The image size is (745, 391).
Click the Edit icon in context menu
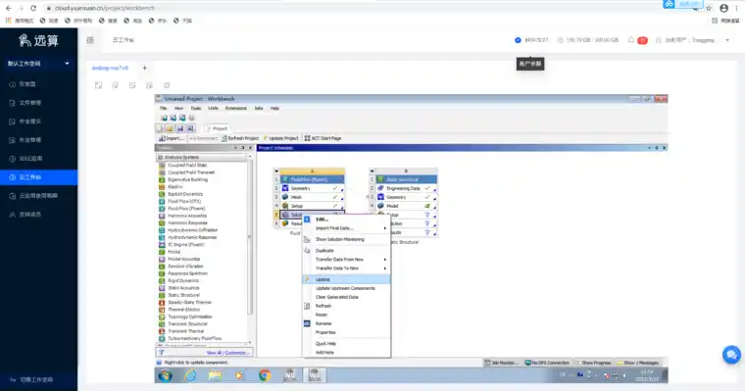[307, 219]
